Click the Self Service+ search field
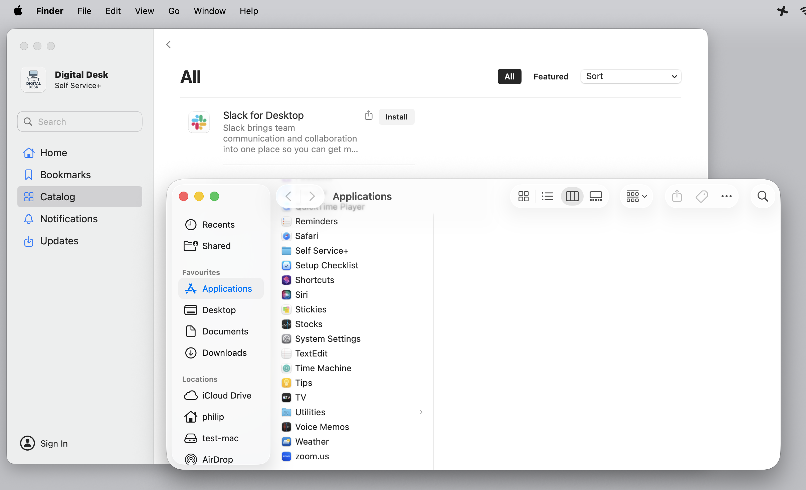Viewport: 806px width, 490px height. (x=80, y=121)
